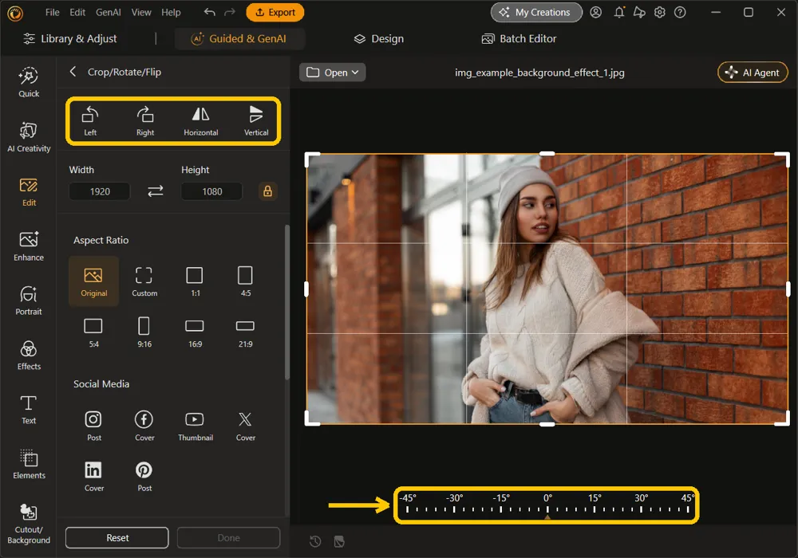Viewport: 798px width, 558px height.
Task: Select Custom aspect ratio
Action: (x=144, y=281)
